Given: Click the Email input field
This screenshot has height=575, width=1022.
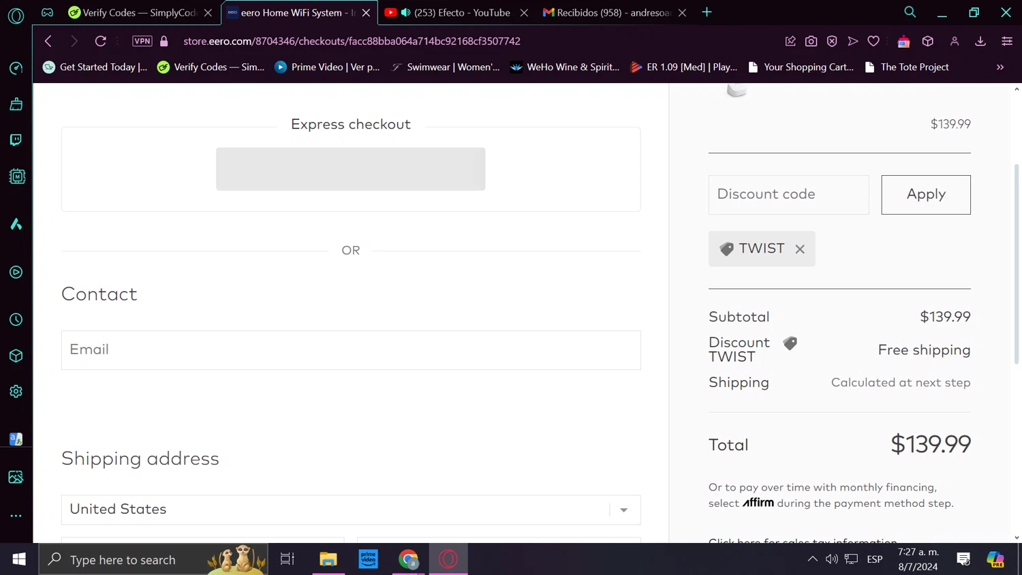Looking at the screenshot, I should [x=351, y=350].
